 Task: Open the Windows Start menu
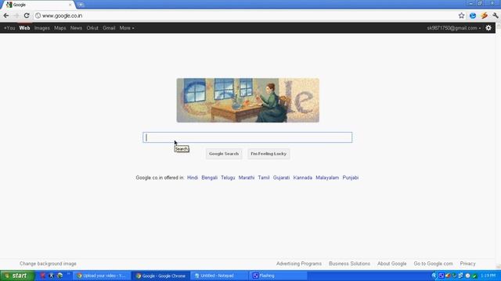(17, 276)
